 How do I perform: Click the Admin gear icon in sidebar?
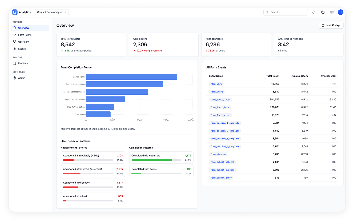(x=14, y=78)
